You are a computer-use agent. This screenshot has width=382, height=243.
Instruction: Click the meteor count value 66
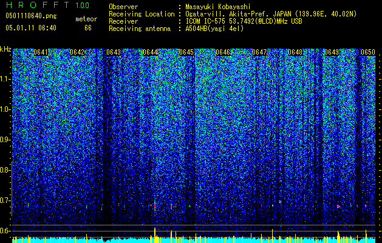pos(88,28)
